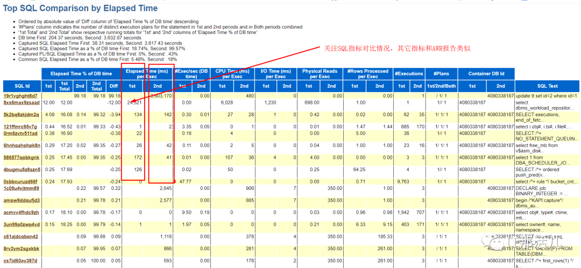Click the executions value '1,942'
Viewport: 581px width, 268px height.
(402, 213)
